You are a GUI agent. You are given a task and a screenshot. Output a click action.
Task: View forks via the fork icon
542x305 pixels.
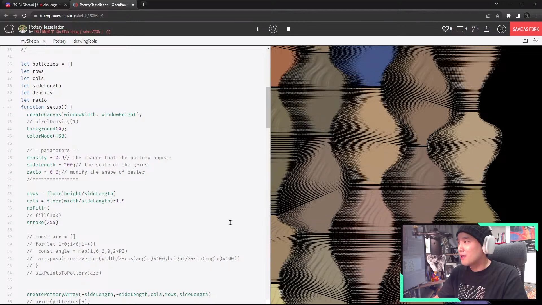[473, 29]
